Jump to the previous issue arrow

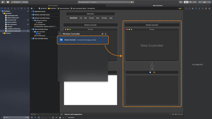[x=178, y=8]
